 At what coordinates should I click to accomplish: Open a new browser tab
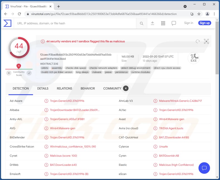[58, 6]
